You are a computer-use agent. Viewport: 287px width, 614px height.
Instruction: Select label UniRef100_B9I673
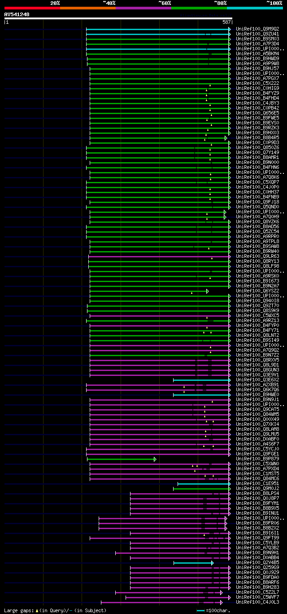[257, 281]
